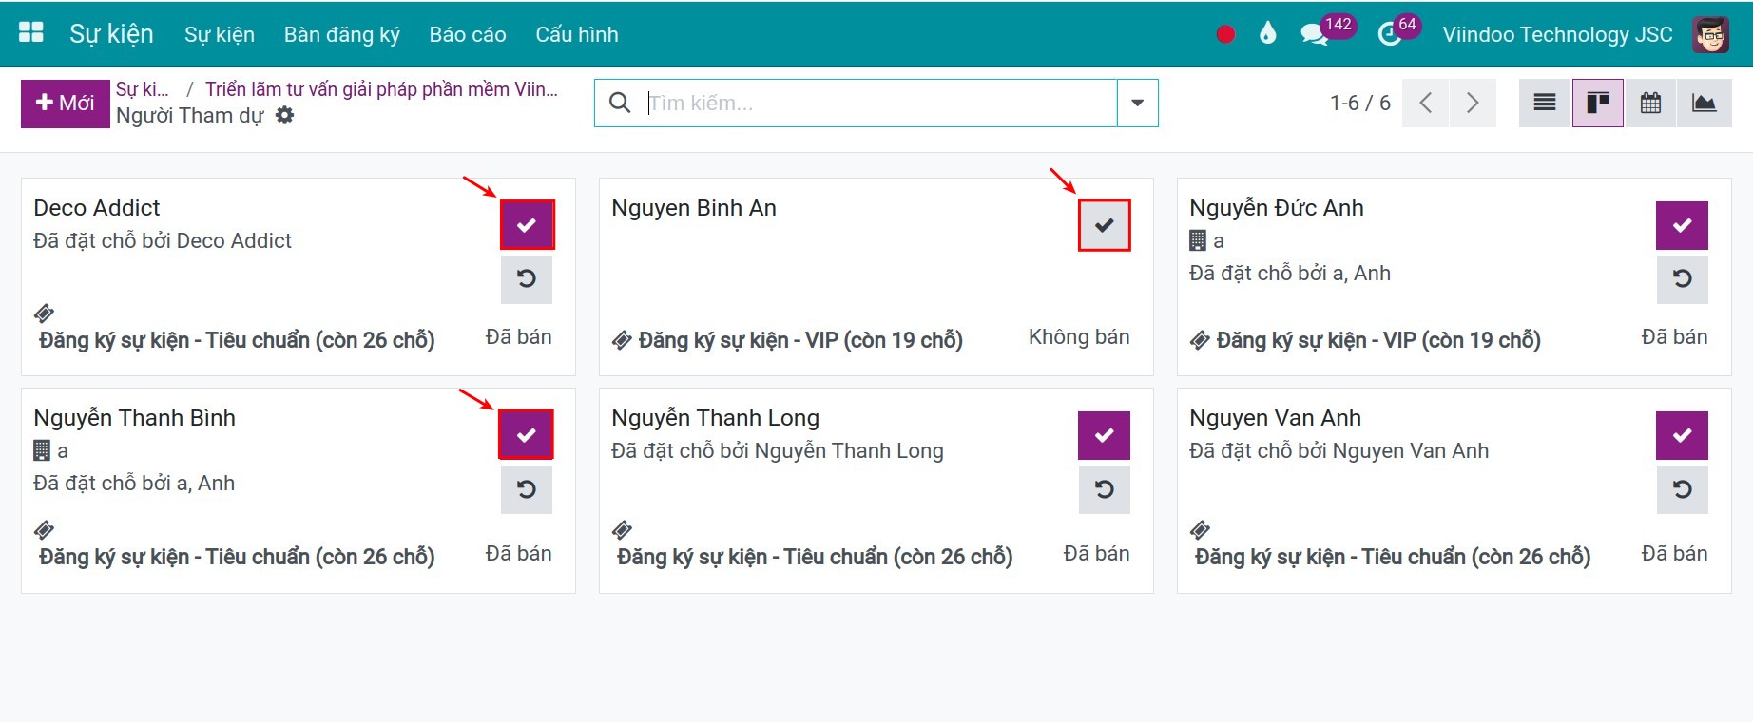Screen dimensions: 1753x722
Task: Open settings gear next to Người Tham dự
Action: [284, 115]
